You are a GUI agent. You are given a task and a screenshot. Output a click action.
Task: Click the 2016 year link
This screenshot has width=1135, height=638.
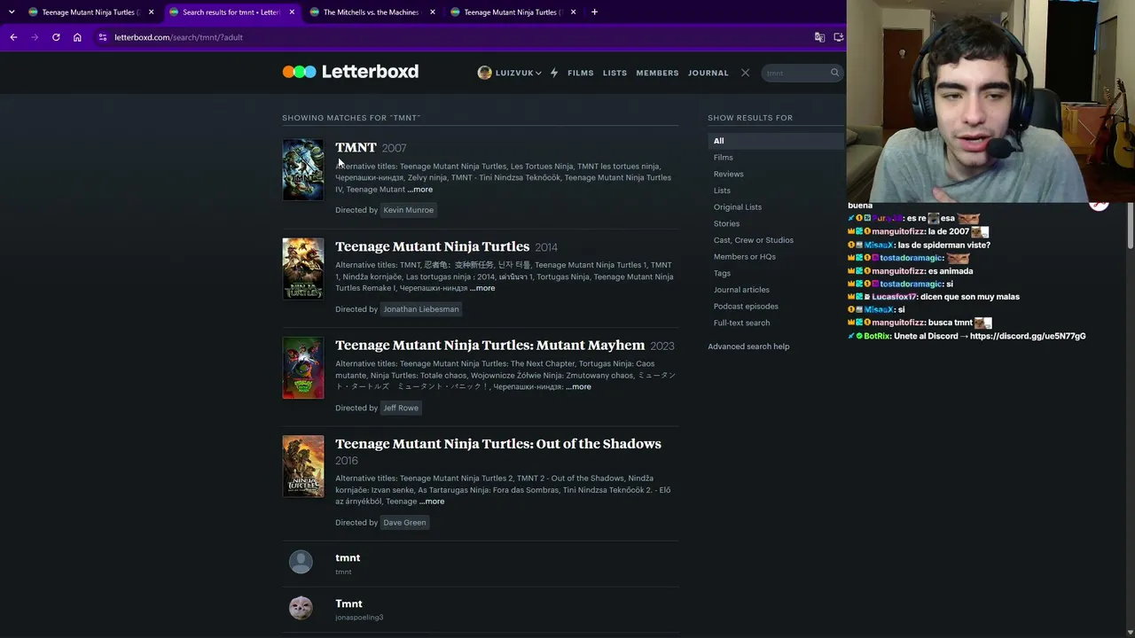(347, 461)
